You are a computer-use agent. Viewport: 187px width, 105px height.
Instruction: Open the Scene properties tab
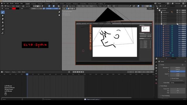[156, 73]
